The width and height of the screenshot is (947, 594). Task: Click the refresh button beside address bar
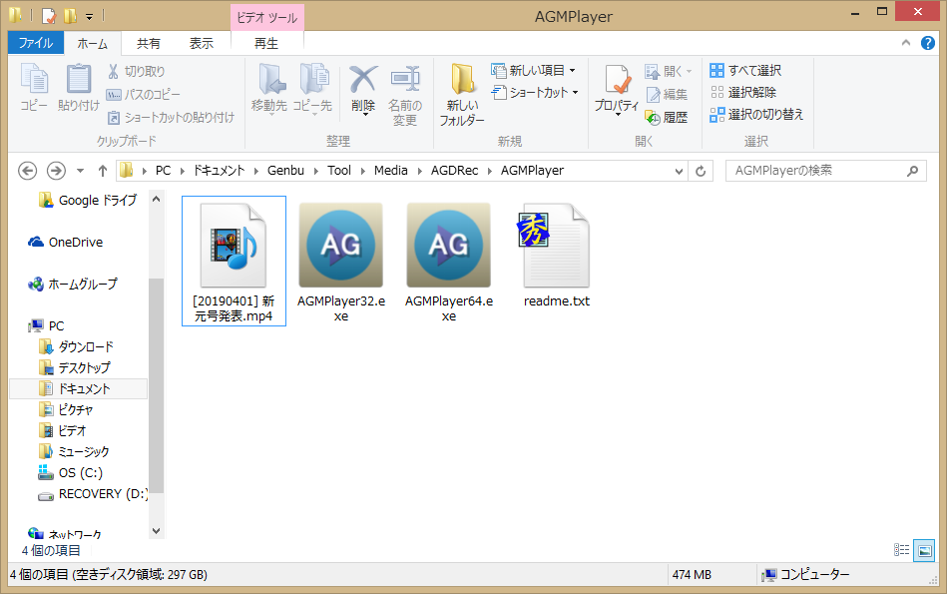pos(701,171)
